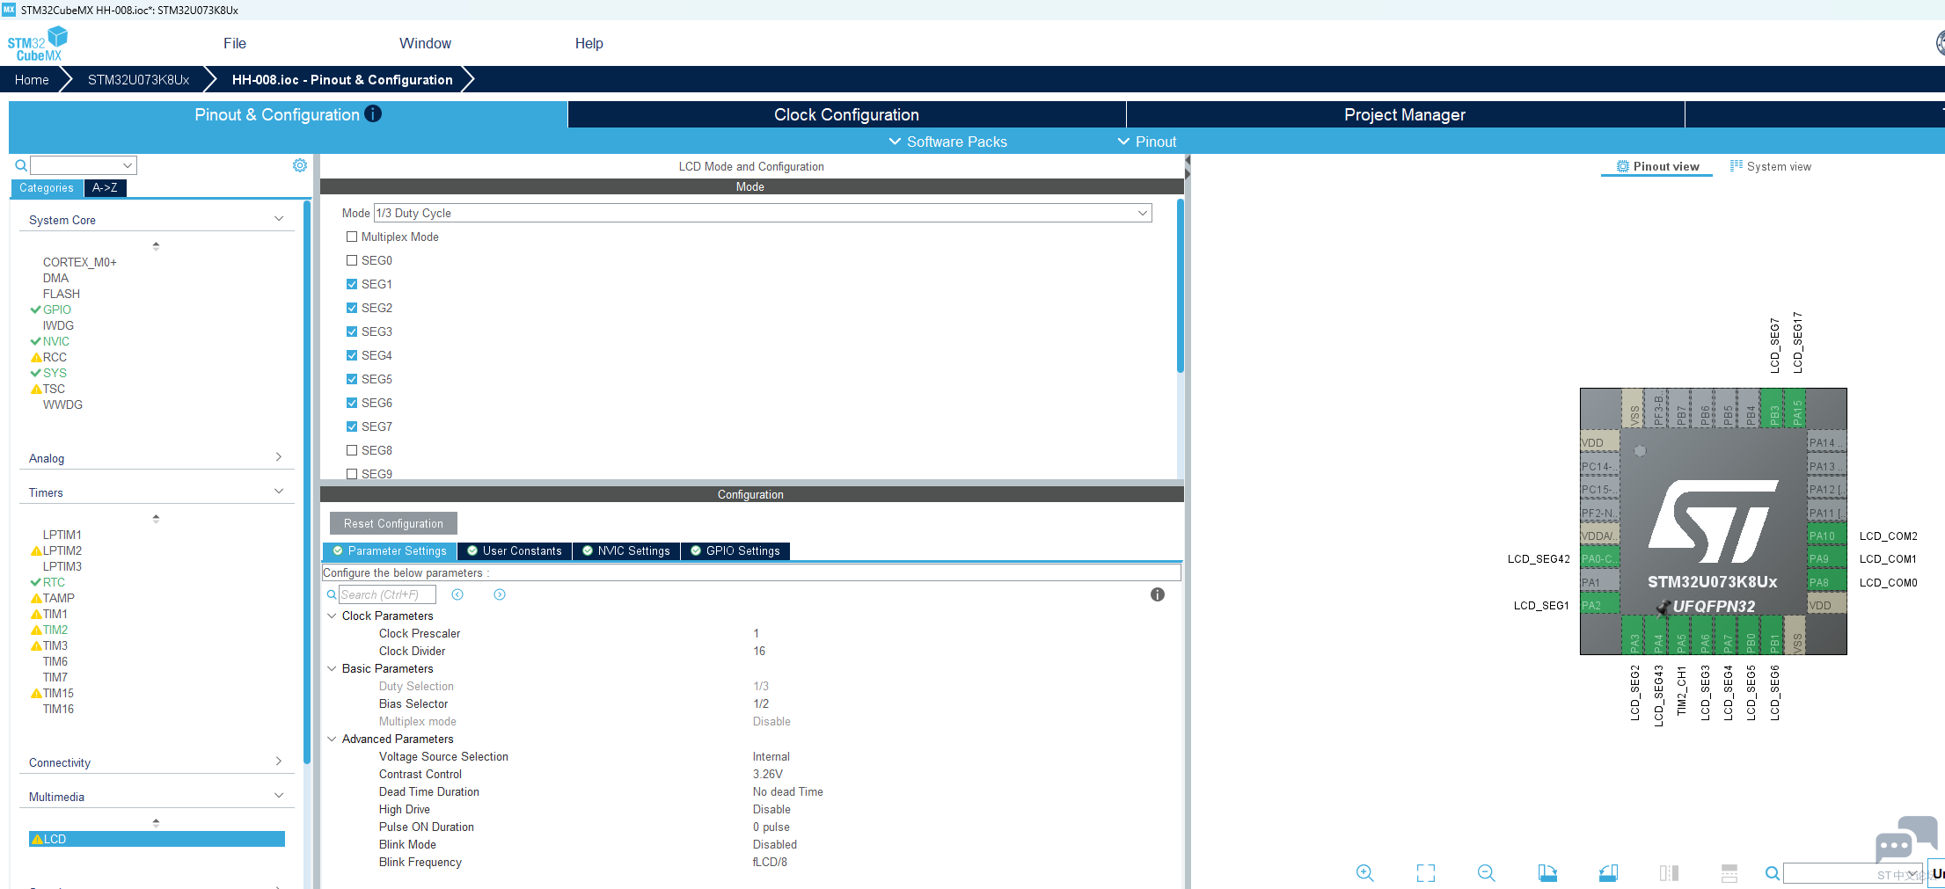Show parameter description info icon
Viewport: 1945px width, 889px height.
(1158, 594)
